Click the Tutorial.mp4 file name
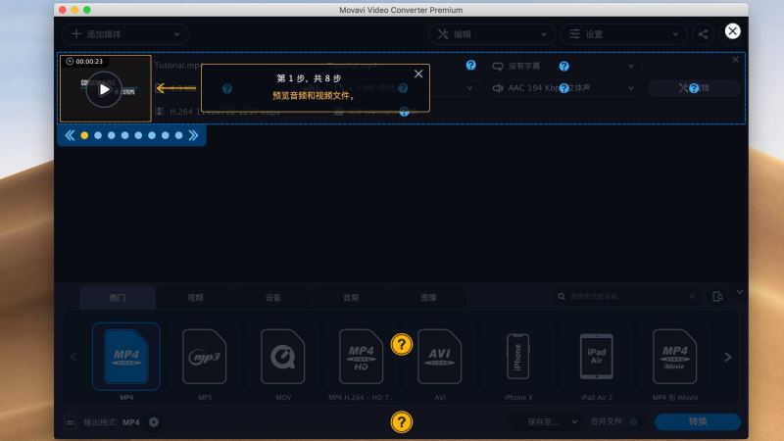The image size is (784, 441). pyautogui.click(x=177, y=65)
